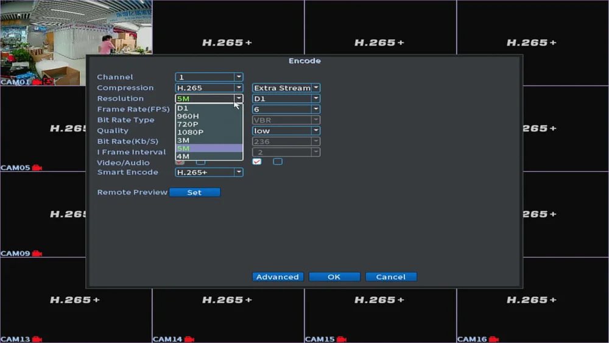Screen dimensions: 609x343
Task: Click the recording icon next to CAM15
Action: coord(342,339)
